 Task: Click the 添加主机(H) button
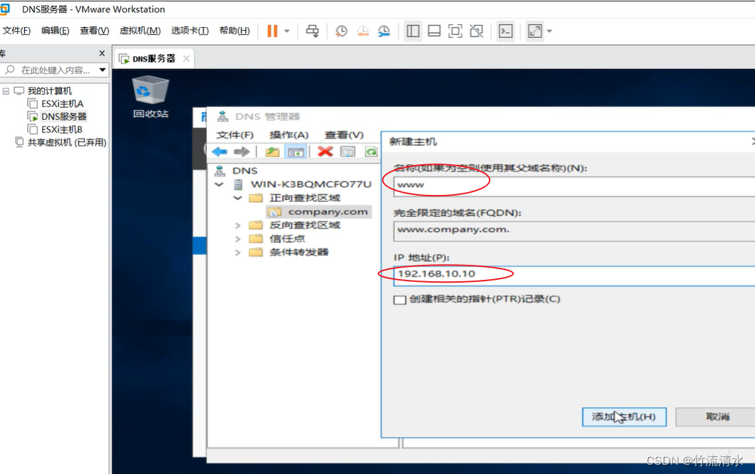coord(624,417)
